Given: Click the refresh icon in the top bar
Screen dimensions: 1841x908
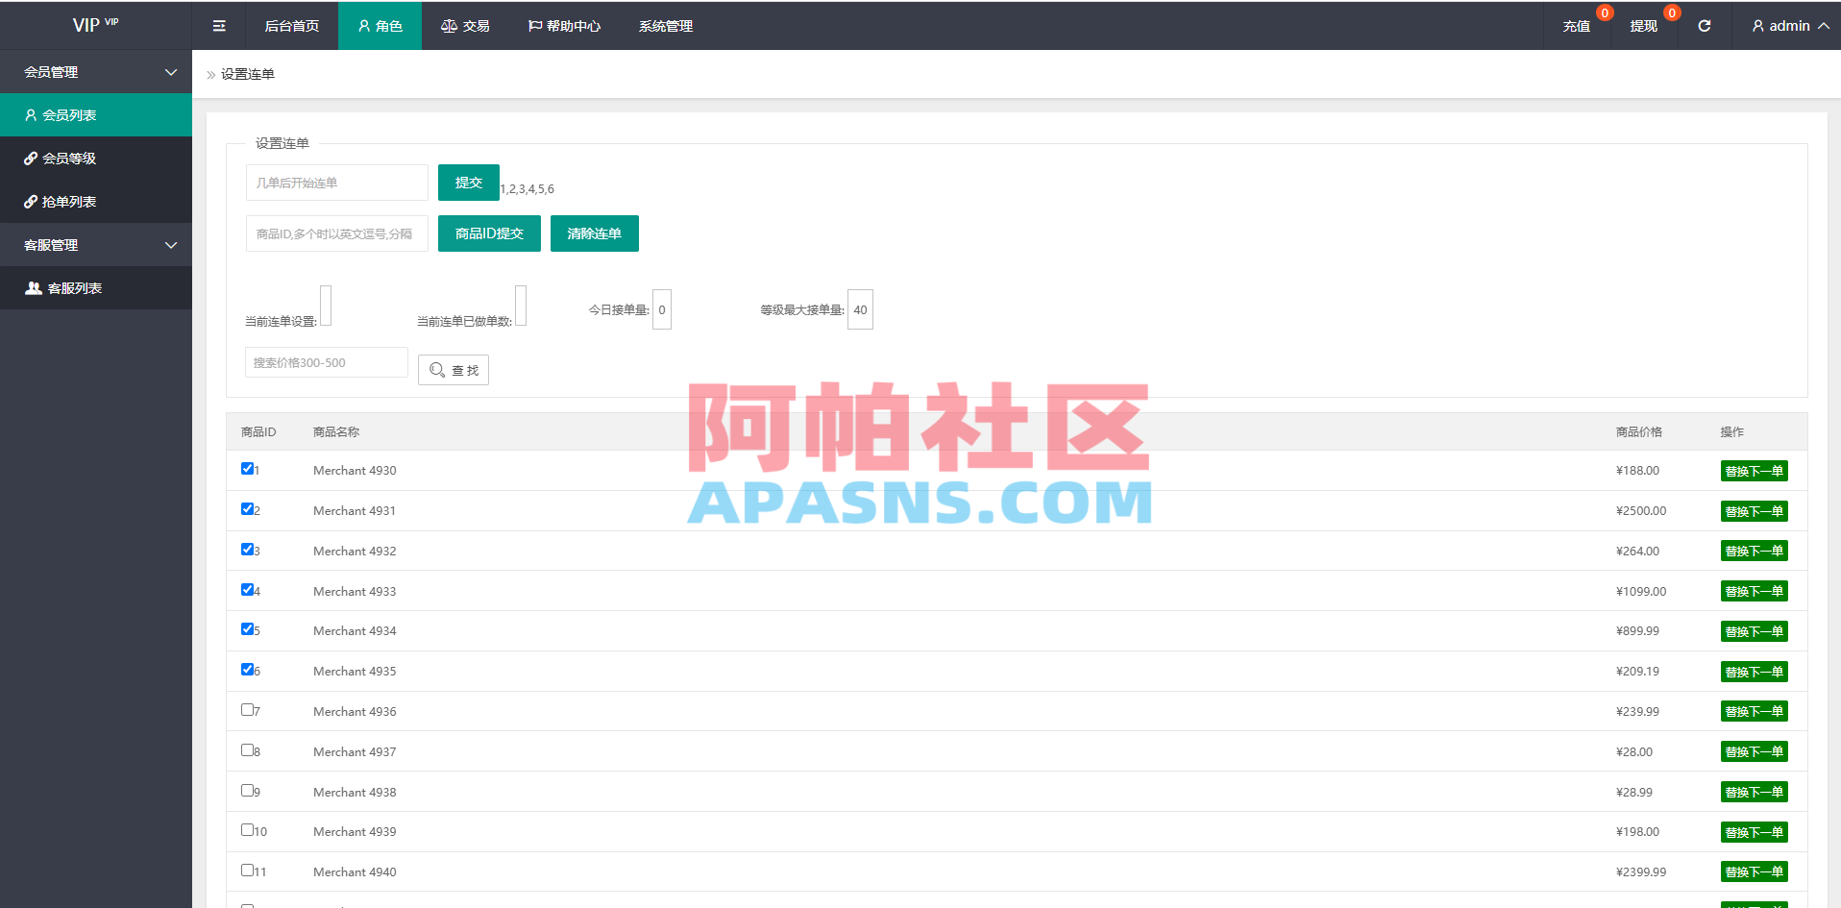Looking at the screenshot, I should coord(1705,25).
